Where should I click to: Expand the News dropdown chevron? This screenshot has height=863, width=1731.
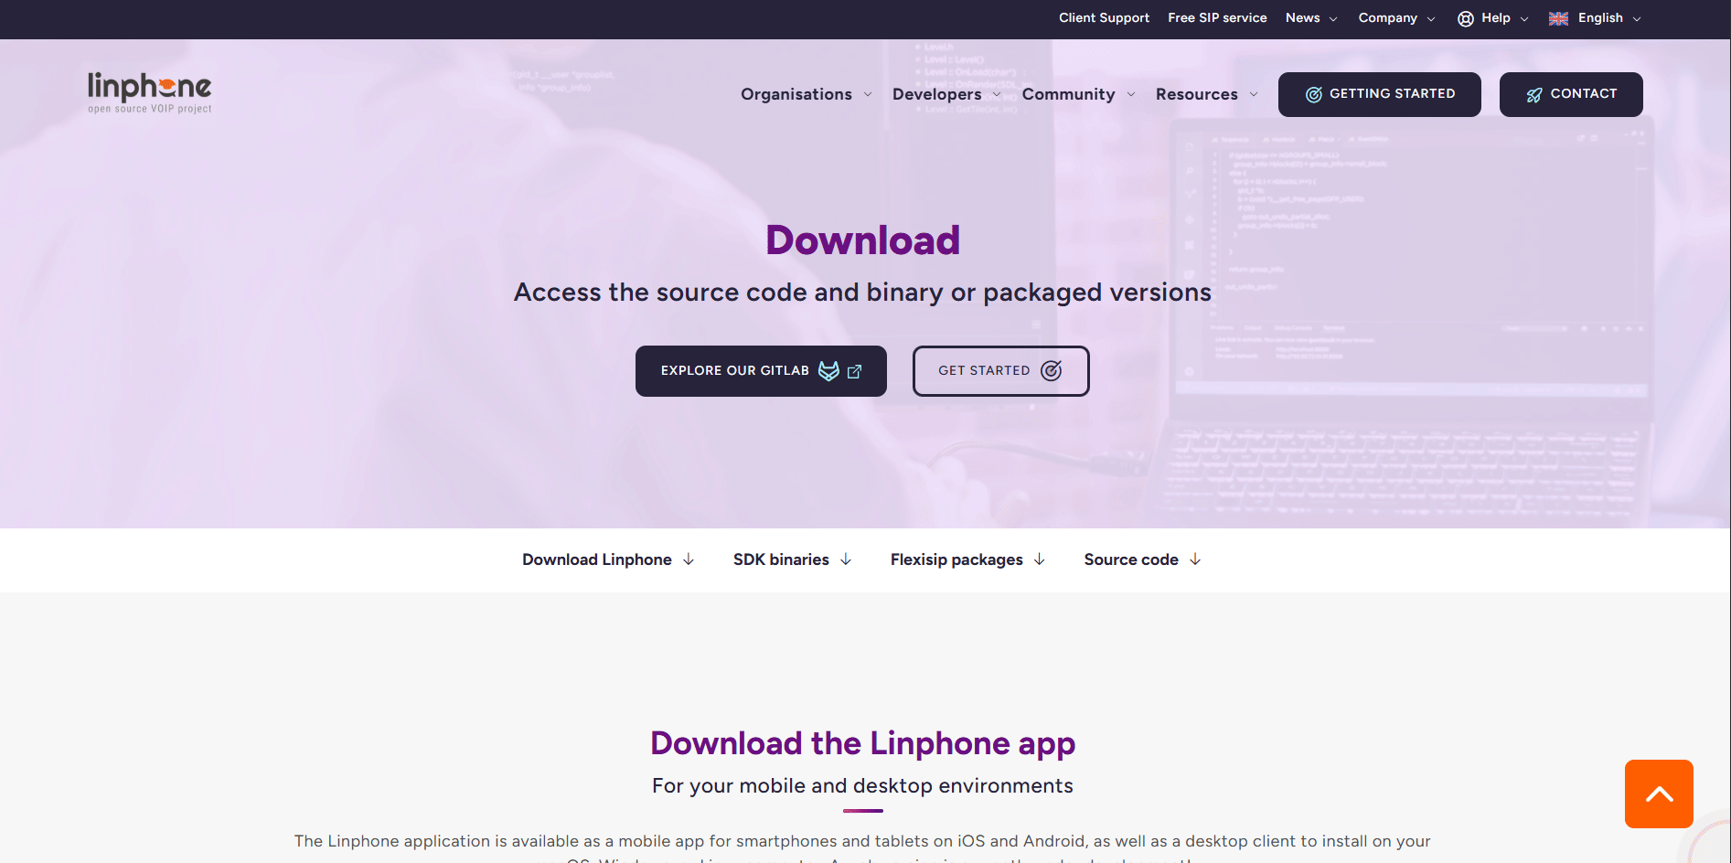pyautogui.click(x=1333, y=19)
